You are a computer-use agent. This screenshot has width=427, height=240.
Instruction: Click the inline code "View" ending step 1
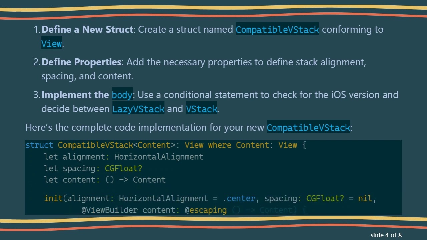pyautogui.click(x=52, y=44)
